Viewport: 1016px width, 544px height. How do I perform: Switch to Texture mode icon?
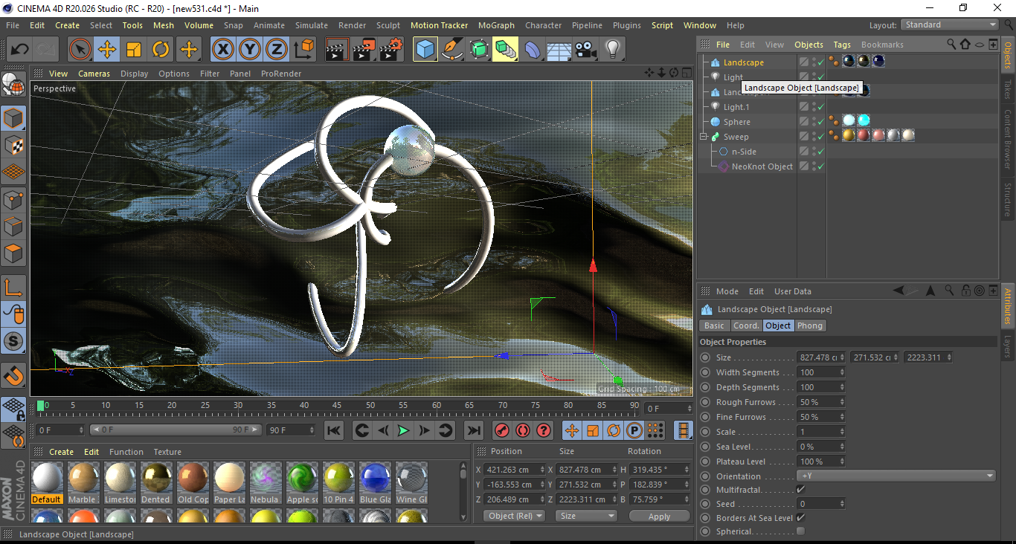point(14,146)
